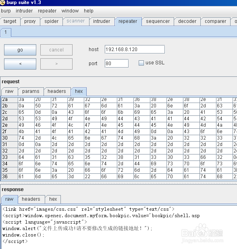Click the Burp Suite title bar icon
The width and height of the screenshot is (237, 249).
(2, 2)
